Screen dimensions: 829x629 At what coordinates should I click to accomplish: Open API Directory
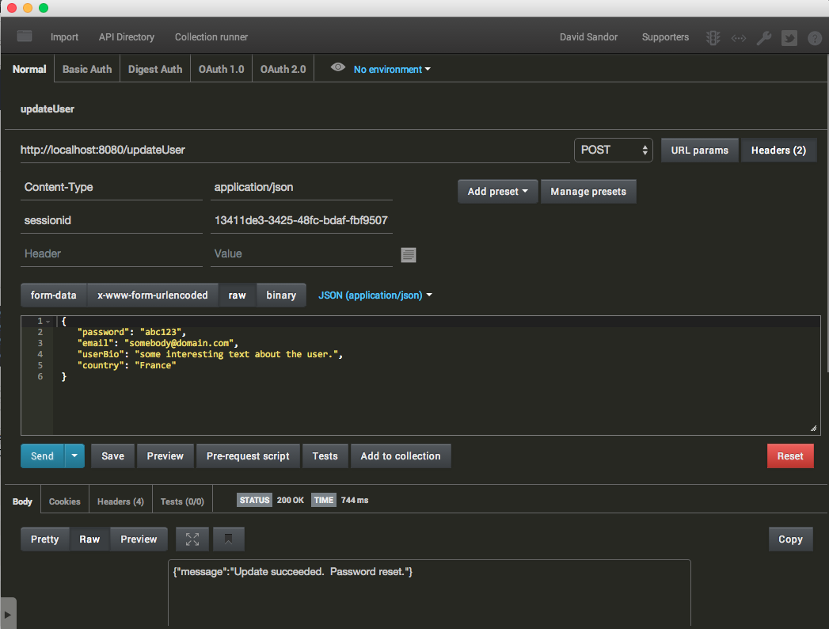coord(127,37)
